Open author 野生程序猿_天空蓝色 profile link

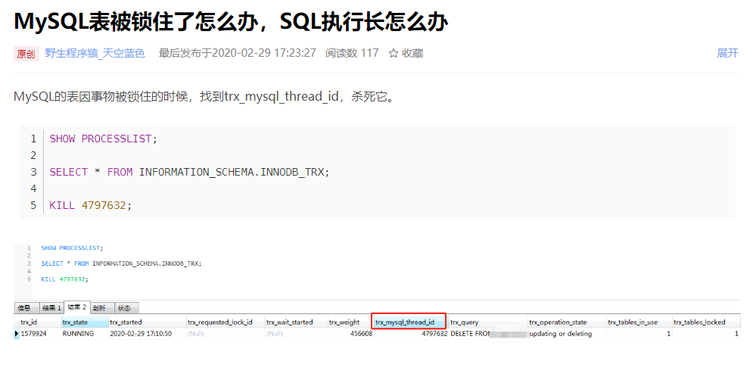(x=95, y=53)
